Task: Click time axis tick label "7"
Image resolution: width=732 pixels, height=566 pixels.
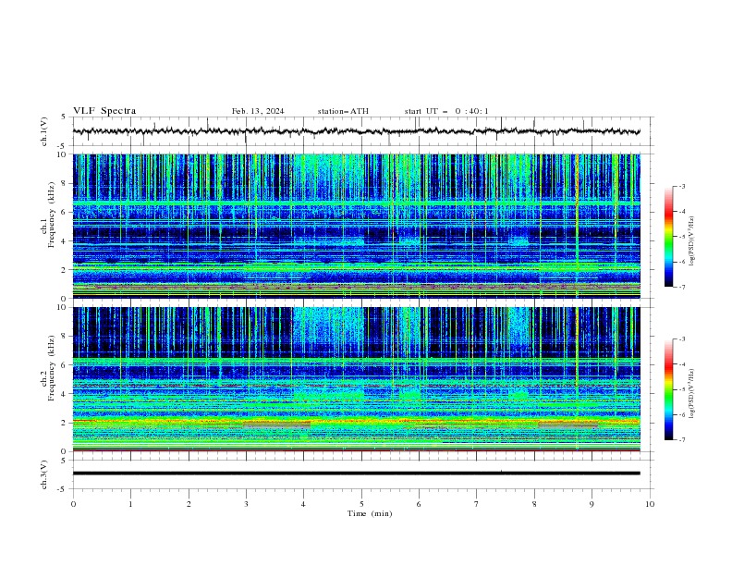Action: click(x=477, y=504)
